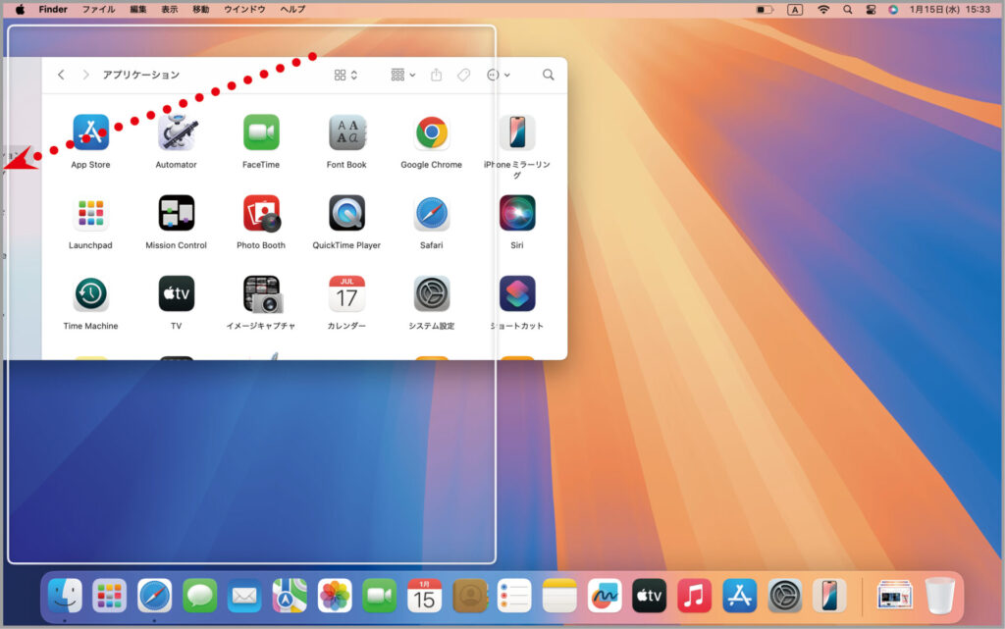The height and width of the screenshot is (629, 1005).
Task: Open App Store in Applications window
Action: [90, 131]
